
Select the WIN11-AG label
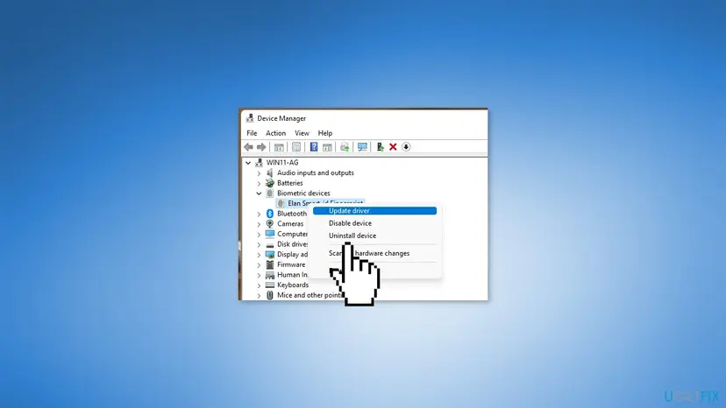coord(282,163)
